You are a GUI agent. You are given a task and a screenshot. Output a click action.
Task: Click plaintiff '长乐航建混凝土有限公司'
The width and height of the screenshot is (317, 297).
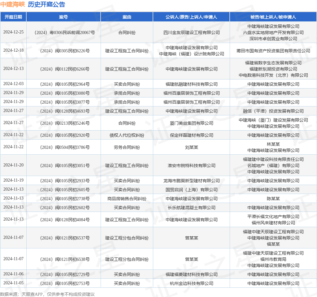191,208
